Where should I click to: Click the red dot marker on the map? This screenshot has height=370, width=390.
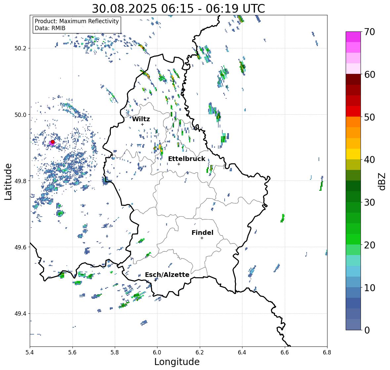[x=53, y=142]
